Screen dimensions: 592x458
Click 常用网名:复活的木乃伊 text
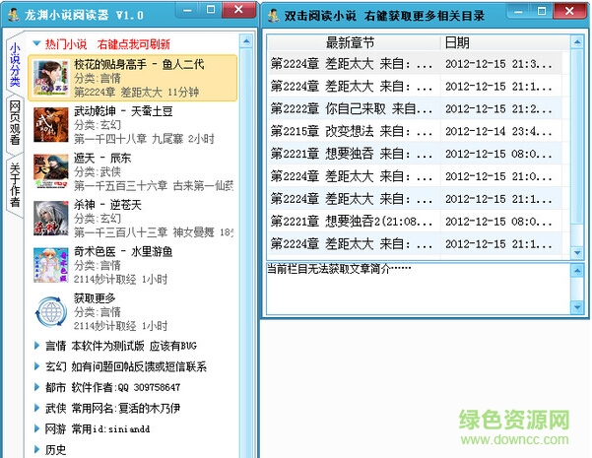point(126,408)
